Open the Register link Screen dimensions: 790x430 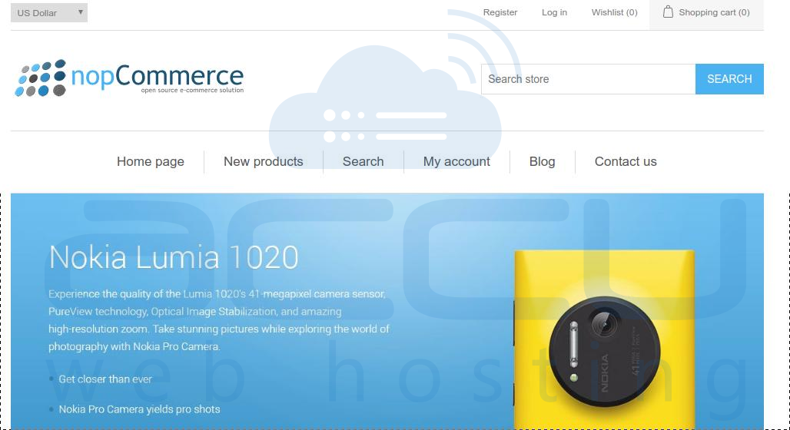[x=500, y=12]
